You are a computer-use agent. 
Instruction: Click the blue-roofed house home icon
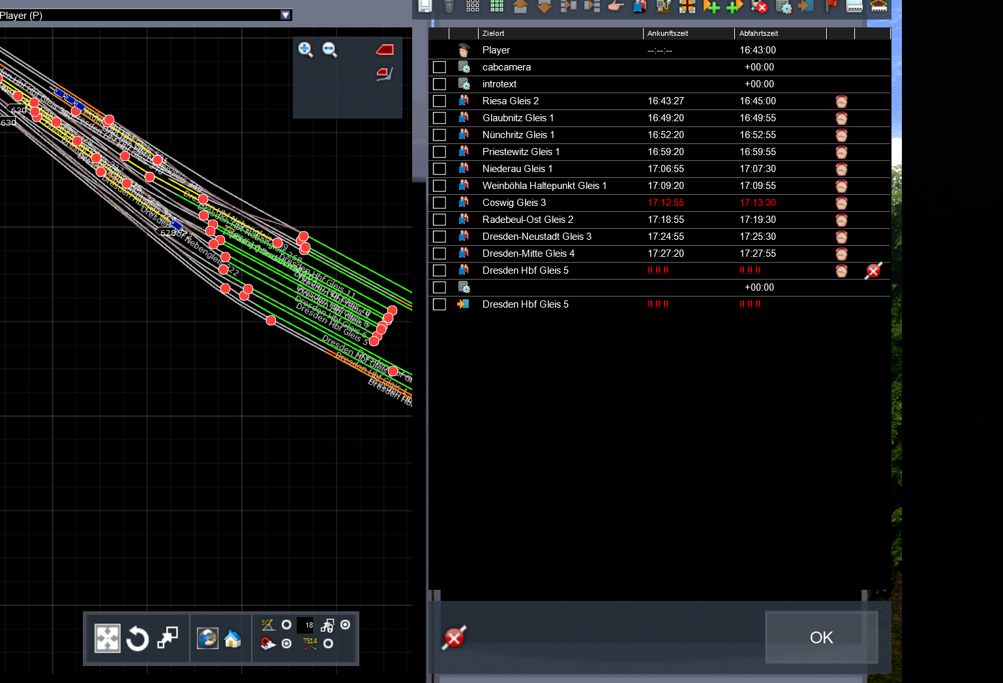233,639
